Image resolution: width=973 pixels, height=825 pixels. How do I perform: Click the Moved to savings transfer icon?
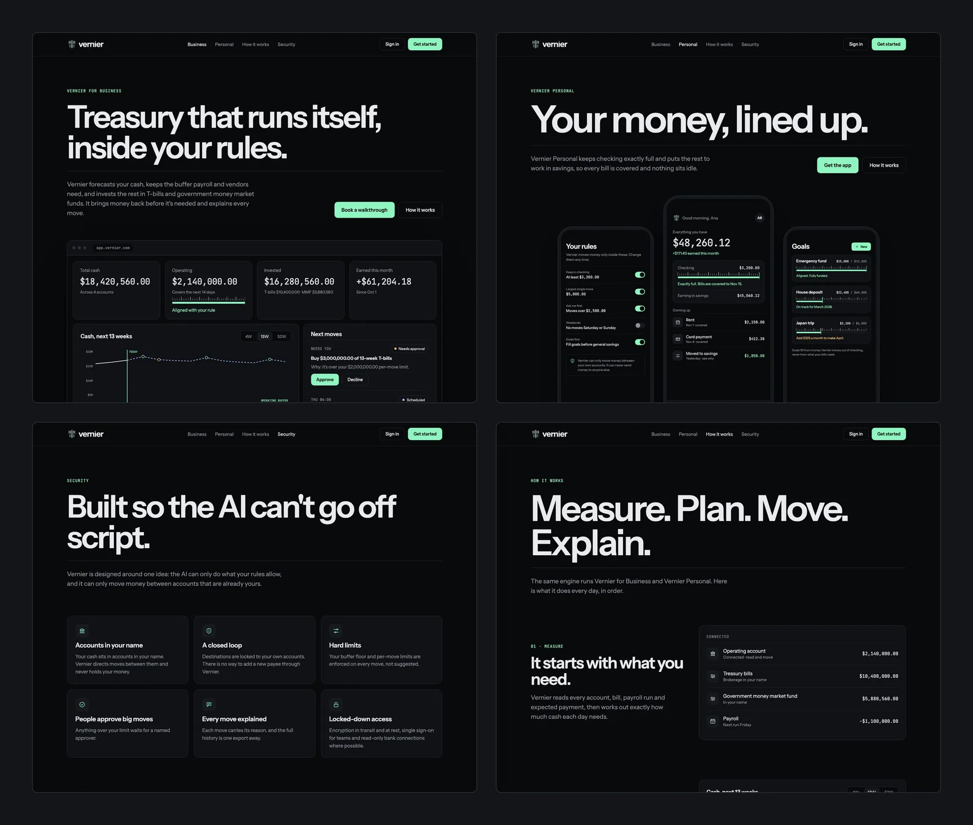coord(678,356)
